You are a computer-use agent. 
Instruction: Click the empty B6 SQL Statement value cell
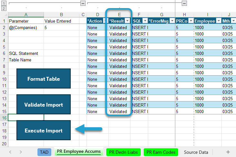pos(61,53)
